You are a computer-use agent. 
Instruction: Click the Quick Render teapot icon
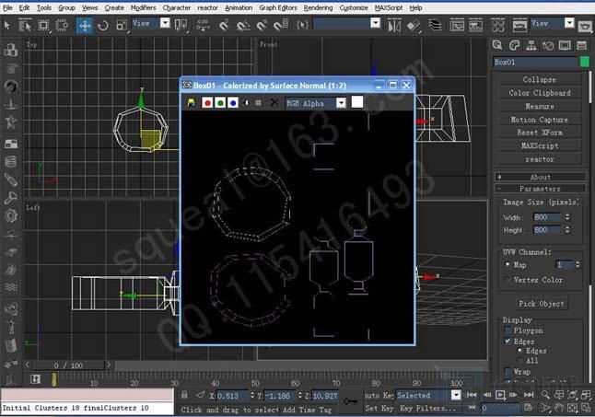[x=586, y=26]
